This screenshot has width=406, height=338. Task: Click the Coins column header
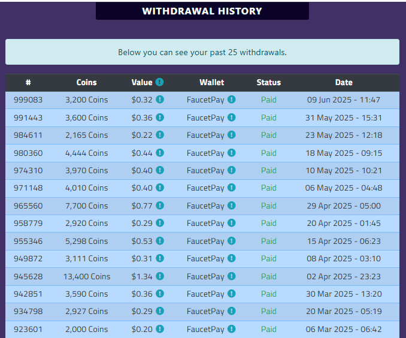click(x=86, y=83)
